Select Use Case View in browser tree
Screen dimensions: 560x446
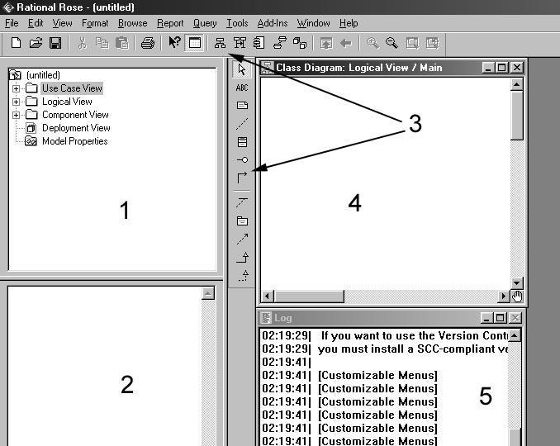pos(72,88)
